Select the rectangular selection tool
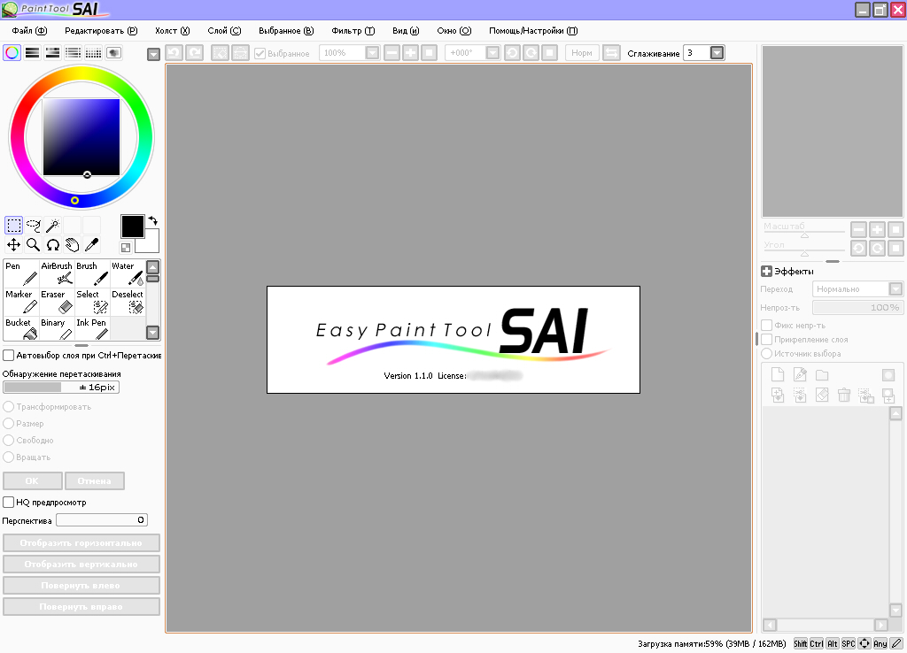907x653 pixels. 14,226
